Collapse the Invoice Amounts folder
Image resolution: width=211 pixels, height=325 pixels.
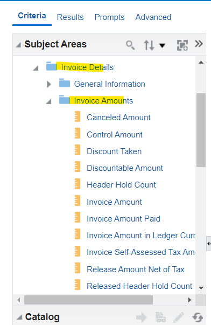point(48,101)
